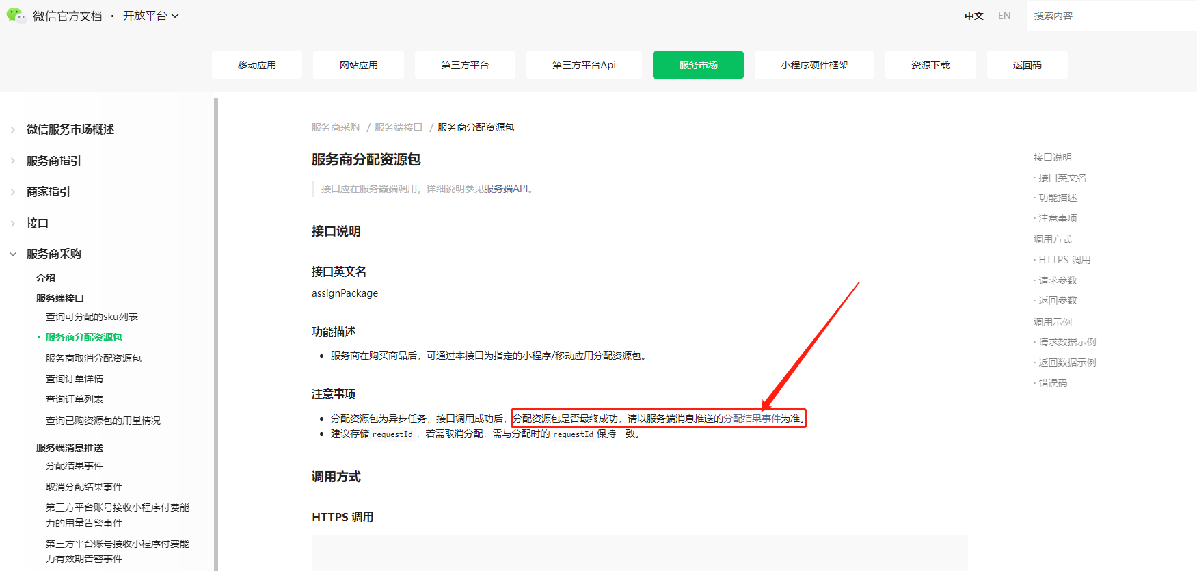Click 服务端接口 breadcrumb link
Image resolution: width=1197 pixels, height=571 pixels.
pos(399,127)
